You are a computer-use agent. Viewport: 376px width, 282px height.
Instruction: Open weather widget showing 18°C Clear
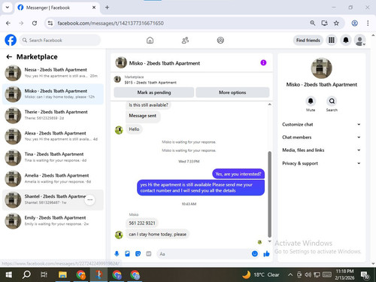pyautogui.click(x=261, y=274)
